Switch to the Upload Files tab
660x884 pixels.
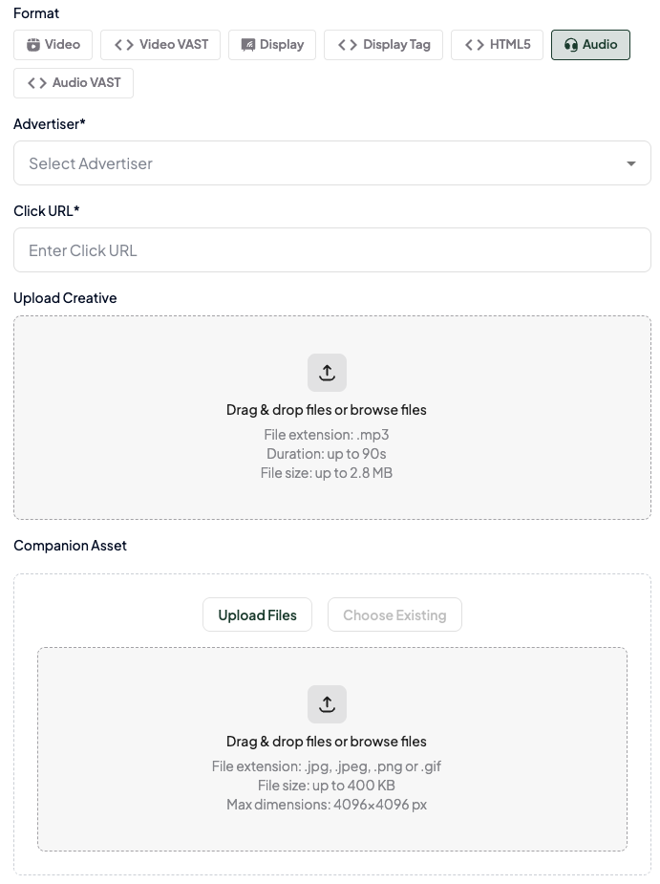[x=257, y=614]
